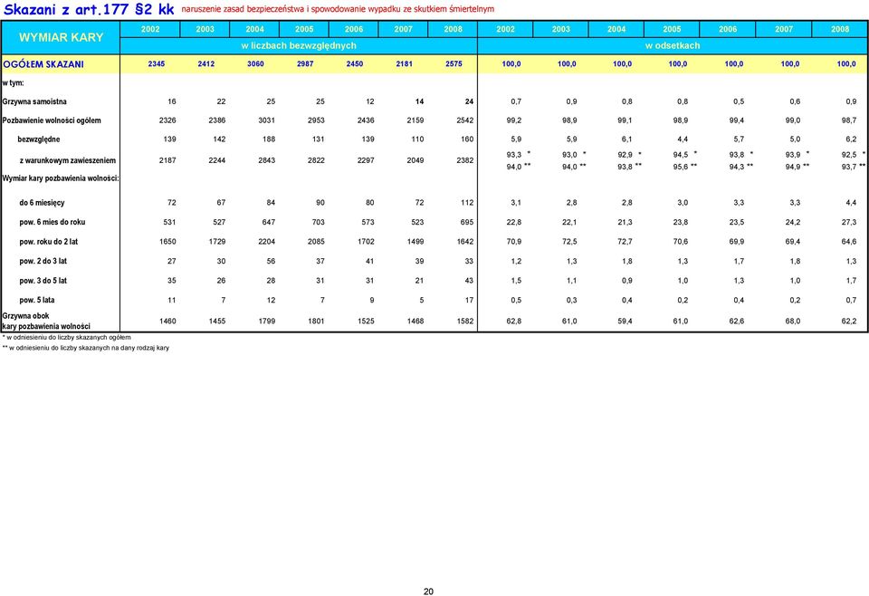Click the 160 cell in 'bezwzględne' row
Screen dimensions: 869x596
tap(467, 139)
